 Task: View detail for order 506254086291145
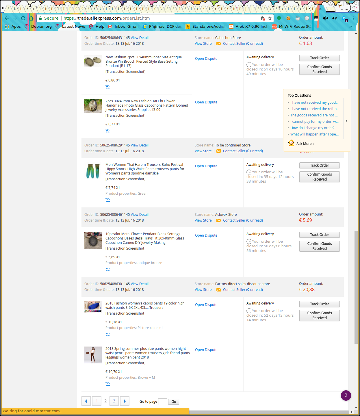(140, 145)
